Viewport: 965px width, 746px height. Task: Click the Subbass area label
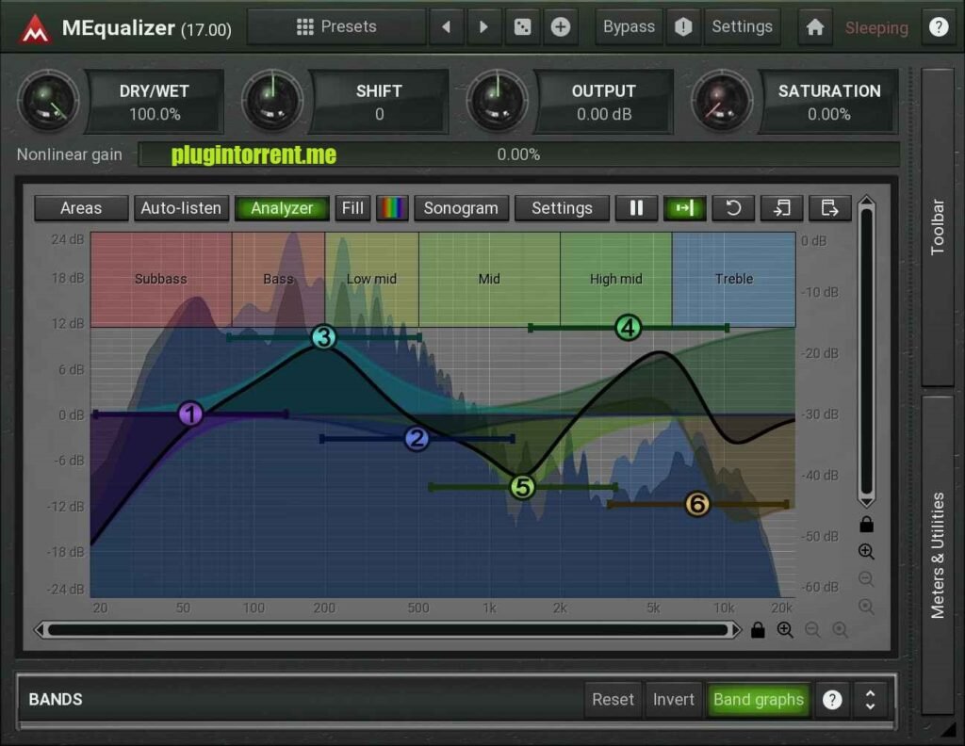(x=160, y=279)
